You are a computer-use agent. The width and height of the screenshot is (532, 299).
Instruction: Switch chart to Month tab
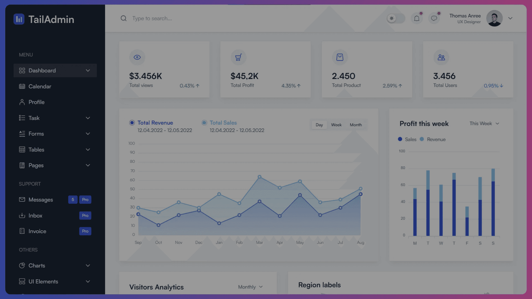355,125
